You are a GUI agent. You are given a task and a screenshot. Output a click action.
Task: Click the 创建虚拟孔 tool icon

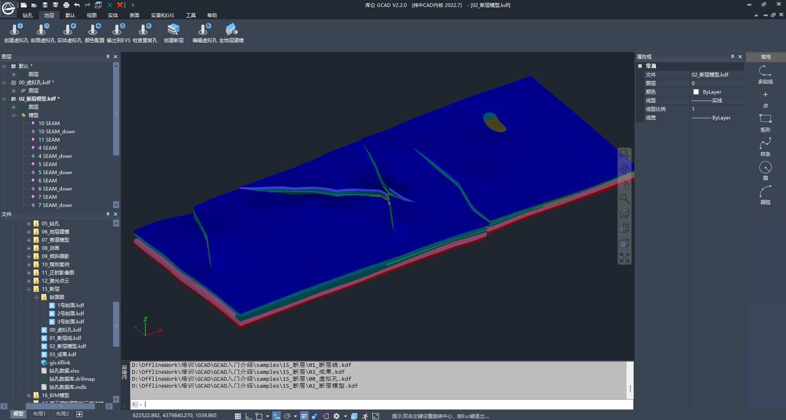tap(16, 30)
